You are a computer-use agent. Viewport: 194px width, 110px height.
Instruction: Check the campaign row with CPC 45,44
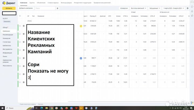tap(20, 58)
